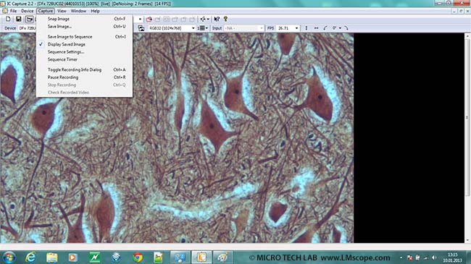Screen dimensions: 471x264
Task: Click the grayed Check Recorded Video entry
Action: tap(84, 93)
